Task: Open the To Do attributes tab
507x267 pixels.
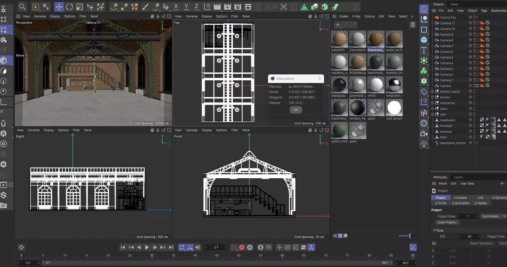Action: coord(440,203)
